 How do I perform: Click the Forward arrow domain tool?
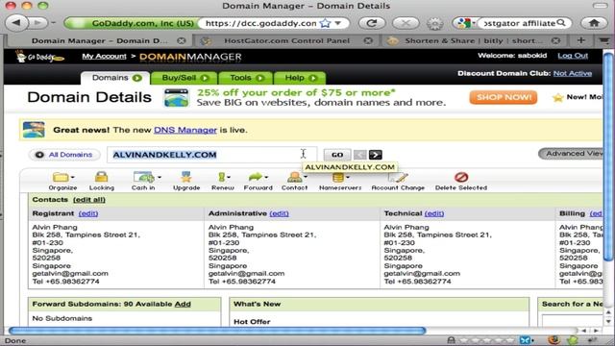tap(258, 181)
